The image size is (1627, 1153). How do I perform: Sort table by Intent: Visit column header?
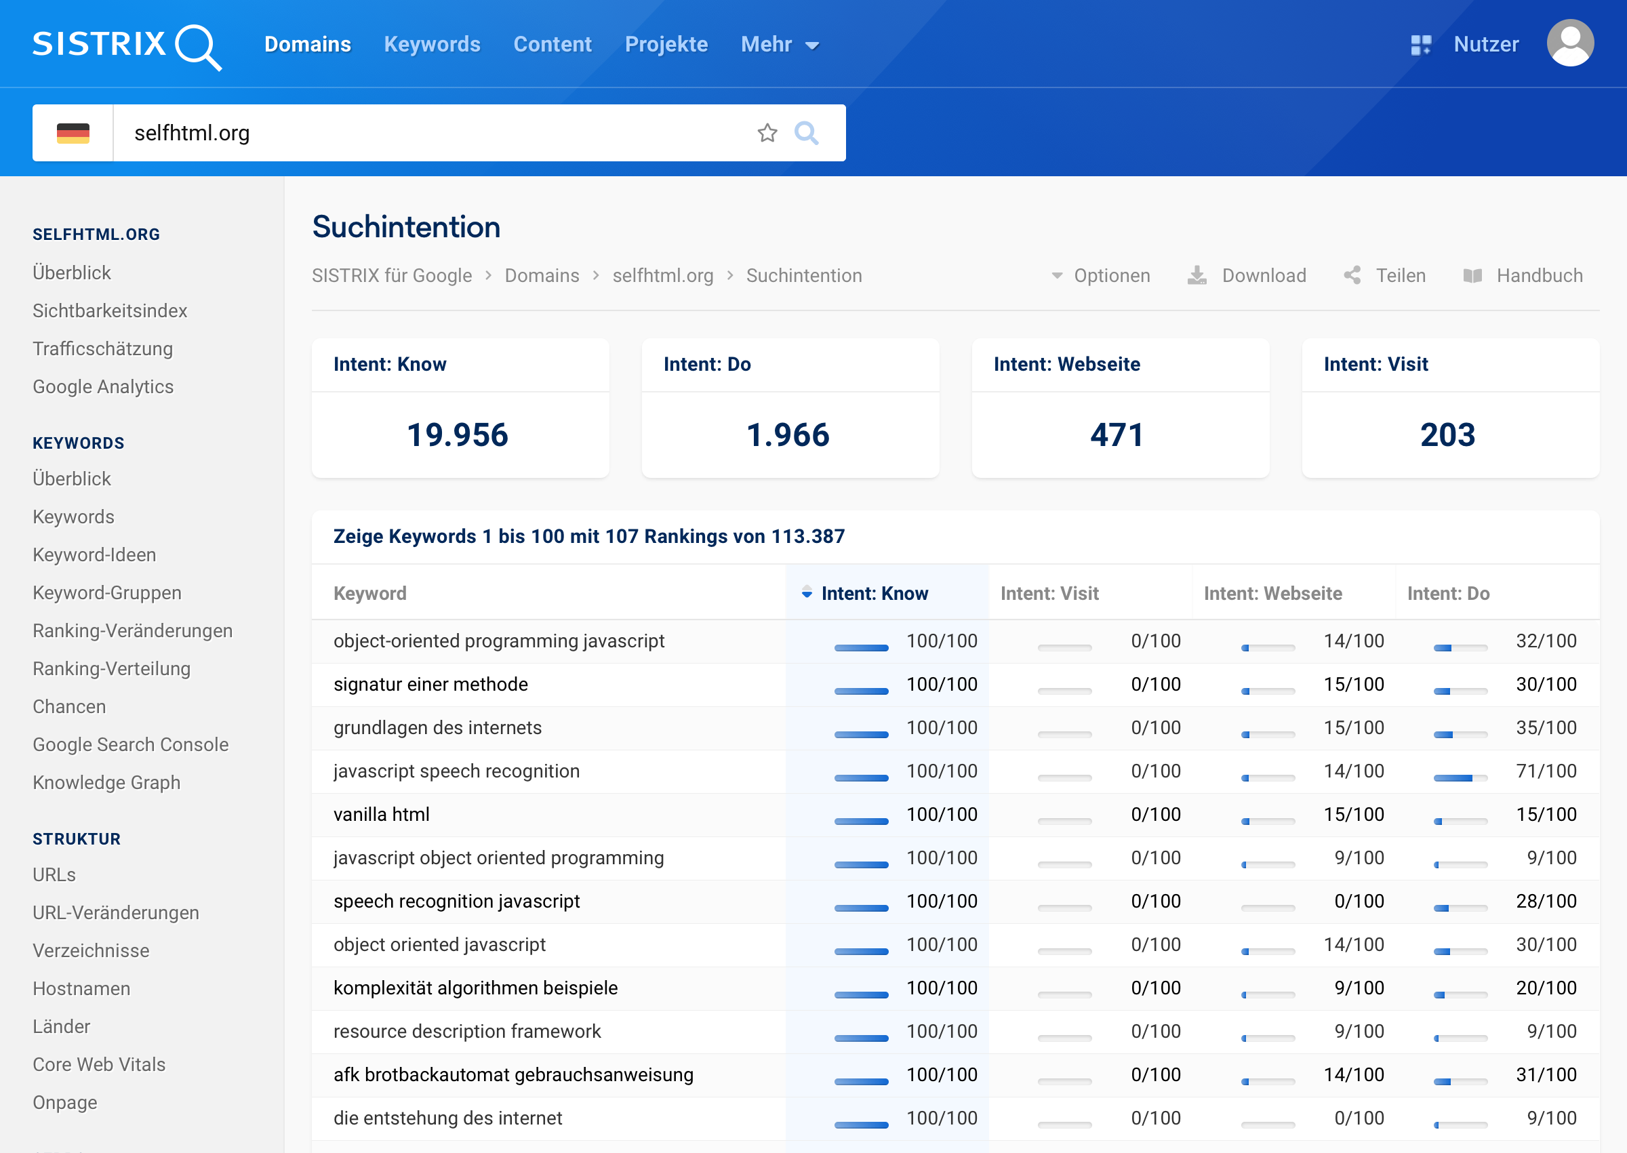[x=1049, y=594]
